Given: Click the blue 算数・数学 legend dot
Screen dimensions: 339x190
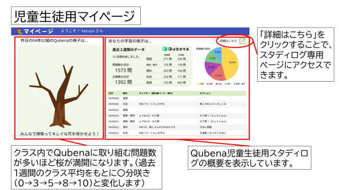Looking at the screenshot, I should 235,84.
